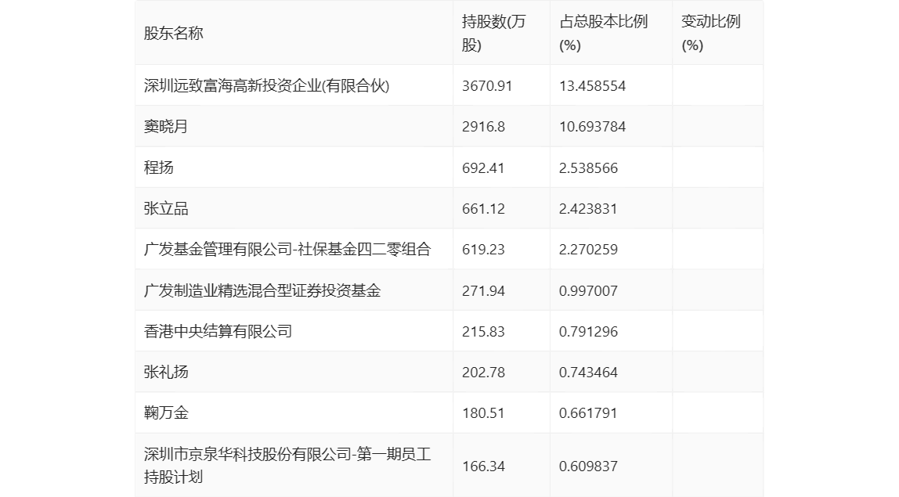Select the percentage 0.661791
Viewport: 899px width, 497px height.
click(588, 412)
